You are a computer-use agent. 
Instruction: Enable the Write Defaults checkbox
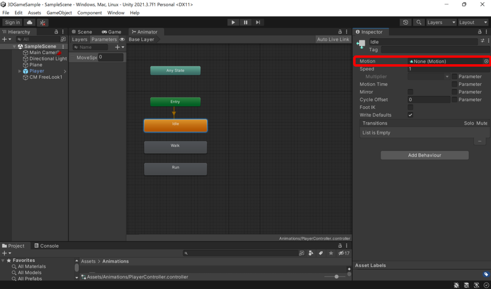(x=410, y=115)
